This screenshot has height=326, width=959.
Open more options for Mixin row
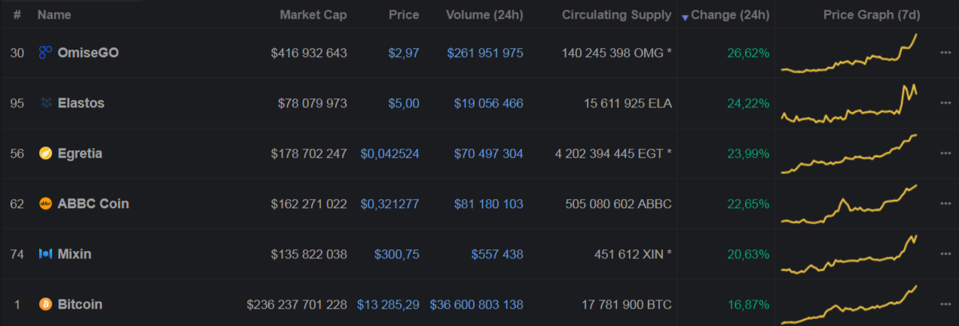click(945, 254)
